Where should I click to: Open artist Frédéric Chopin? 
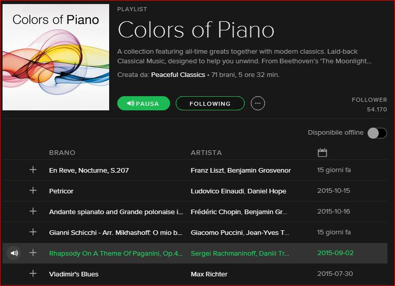pos(216,212)
